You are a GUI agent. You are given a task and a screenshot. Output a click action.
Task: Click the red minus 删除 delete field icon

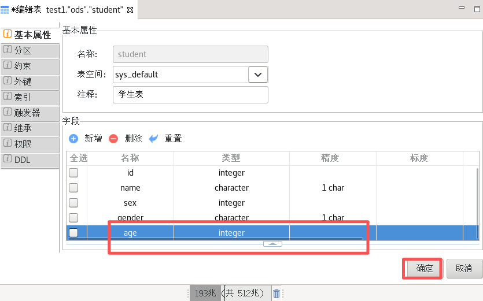pyautogui.click(x=113, y=139)
